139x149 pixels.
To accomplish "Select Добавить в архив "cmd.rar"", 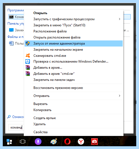I will point(74,74).
